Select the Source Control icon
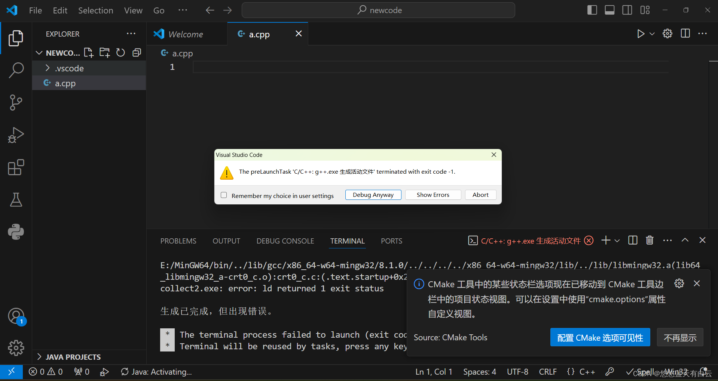This screenshot has width=718, height=381. [16, 103]
